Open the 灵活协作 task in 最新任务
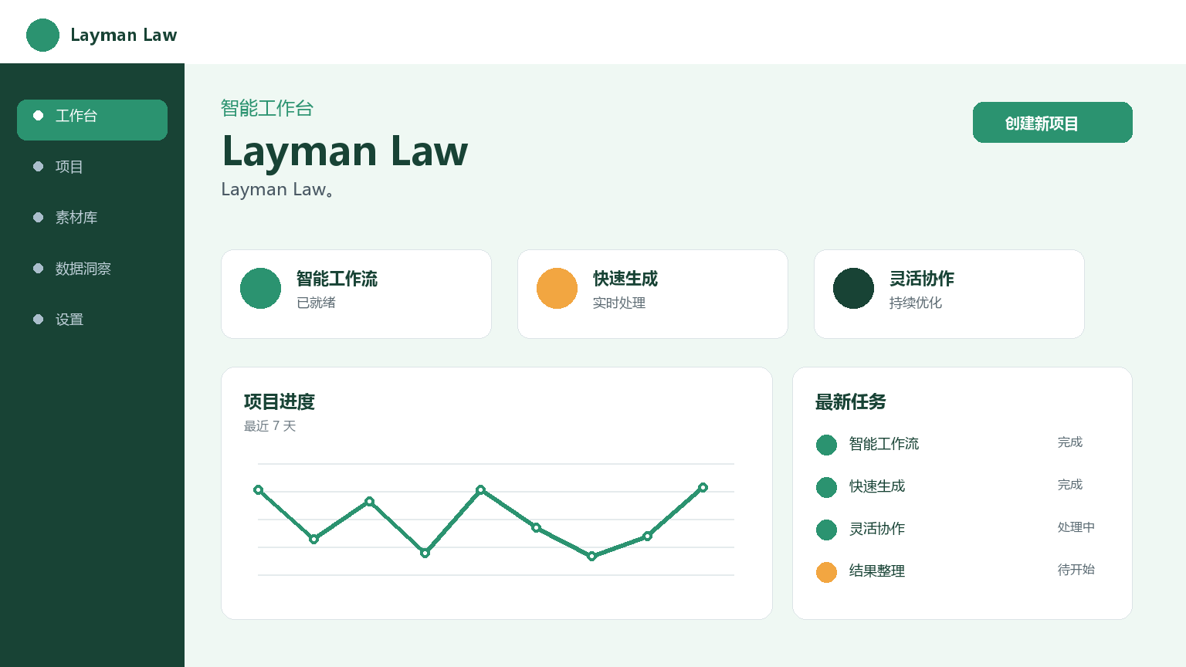 tap(877, 529)
